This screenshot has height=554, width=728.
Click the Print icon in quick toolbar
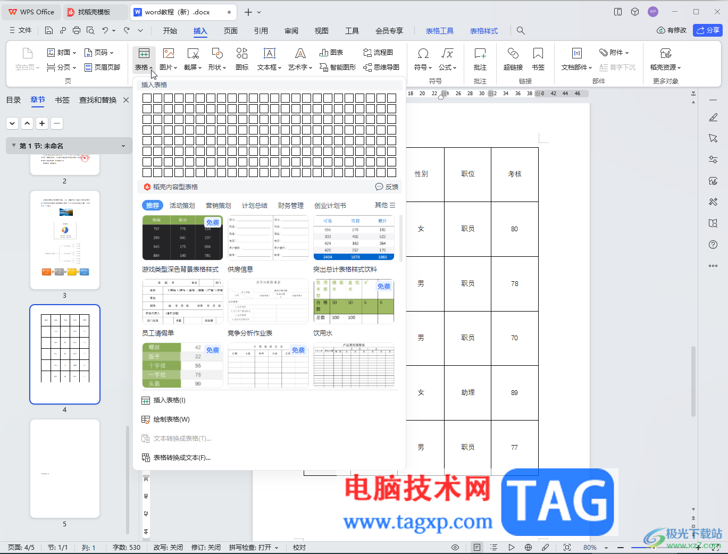point(77,30)
